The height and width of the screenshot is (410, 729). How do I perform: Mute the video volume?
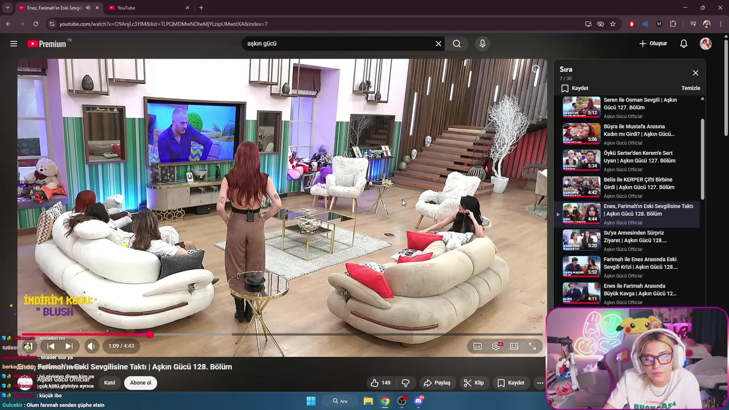click(x=91, y=346)
